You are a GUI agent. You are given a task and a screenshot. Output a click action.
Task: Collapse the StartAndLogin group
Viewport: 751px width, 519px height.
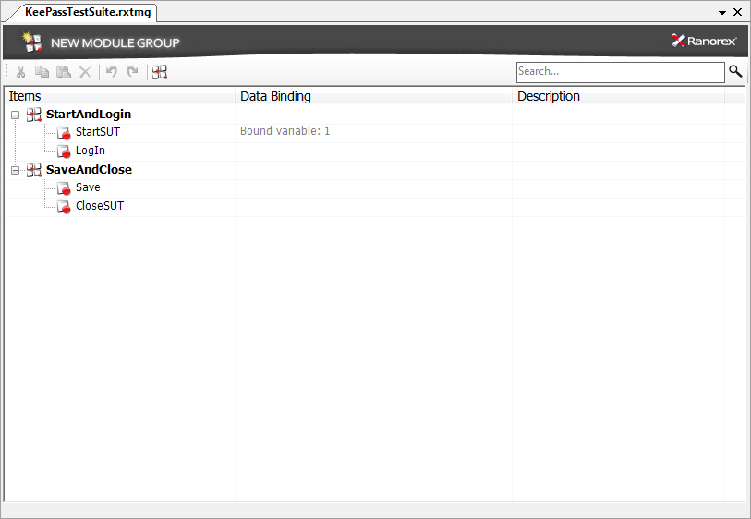coord(16,115)
